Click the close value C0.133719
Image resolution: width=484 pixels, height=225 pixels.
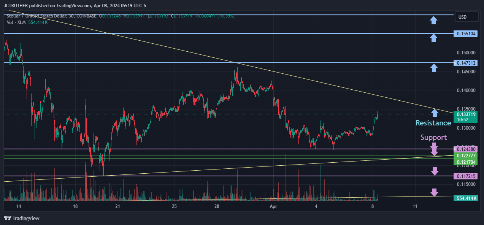click(x=181, y=16)
